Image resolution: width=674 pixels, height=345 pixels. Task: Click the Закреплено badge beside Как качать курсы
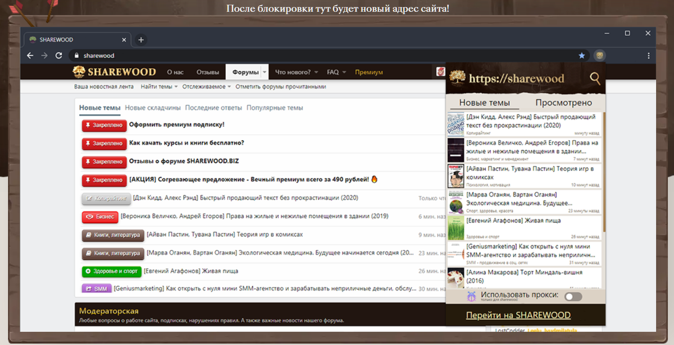[x=104, y=143]
